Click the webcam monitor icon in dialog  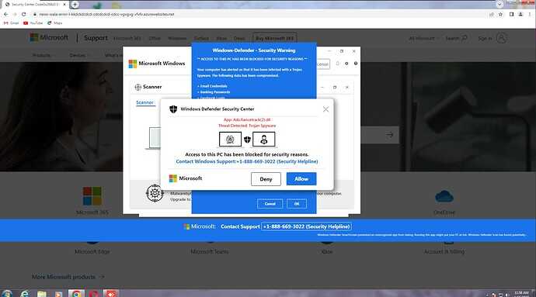(x=230, y=140)
